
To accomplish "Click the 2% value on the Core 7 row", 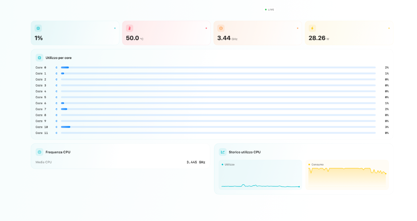I will coord(387,109).
